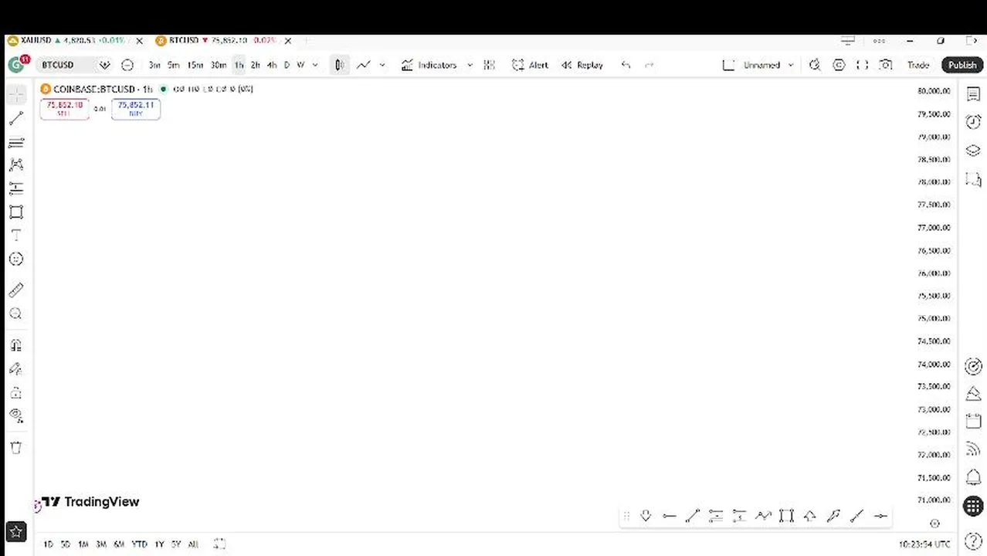Select the 4h timeframe
This screenshot has width=987, height=556.
[272, 65]
